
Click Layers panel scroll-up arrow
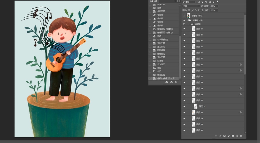coord(245,14)
